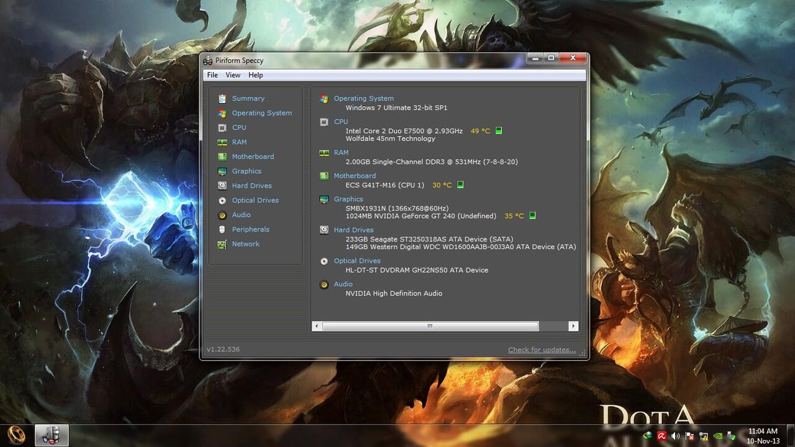Click the 1024MB NVIDIA GeForce GT 240 line
The image size is (795, 447).
(420, 216)
